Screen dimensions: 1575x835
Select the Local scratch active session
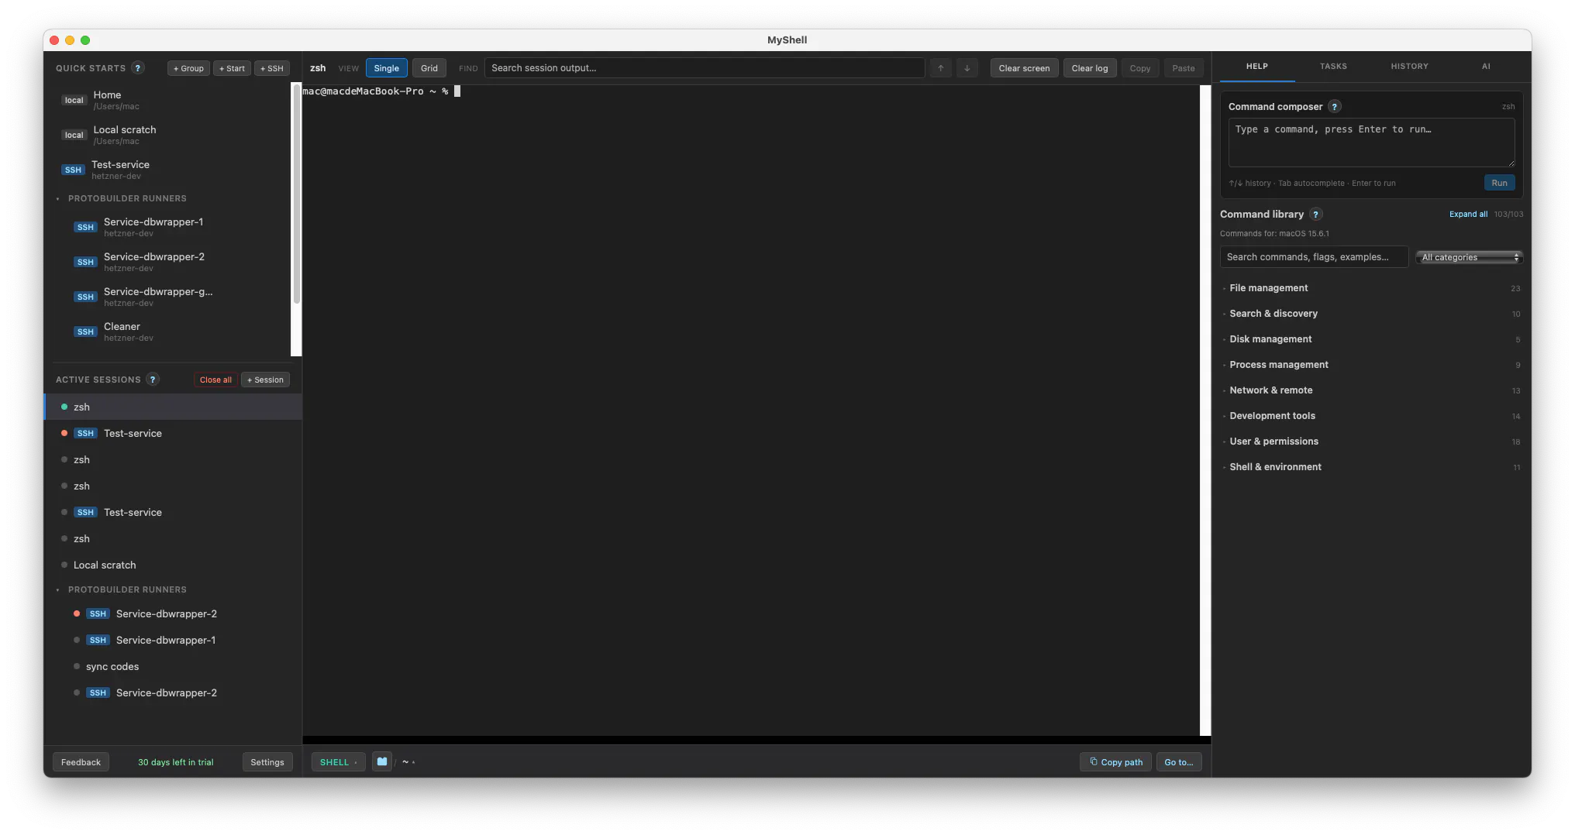(173, 565)
